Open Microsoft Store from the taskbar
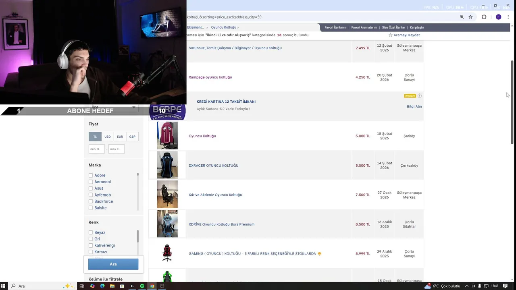This screenshot has height=290, width=516. [122, 286]
